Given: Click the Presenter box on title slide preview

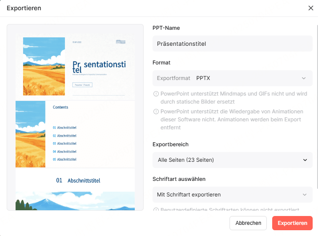Looking at the screenshot, I should (82, 85).
